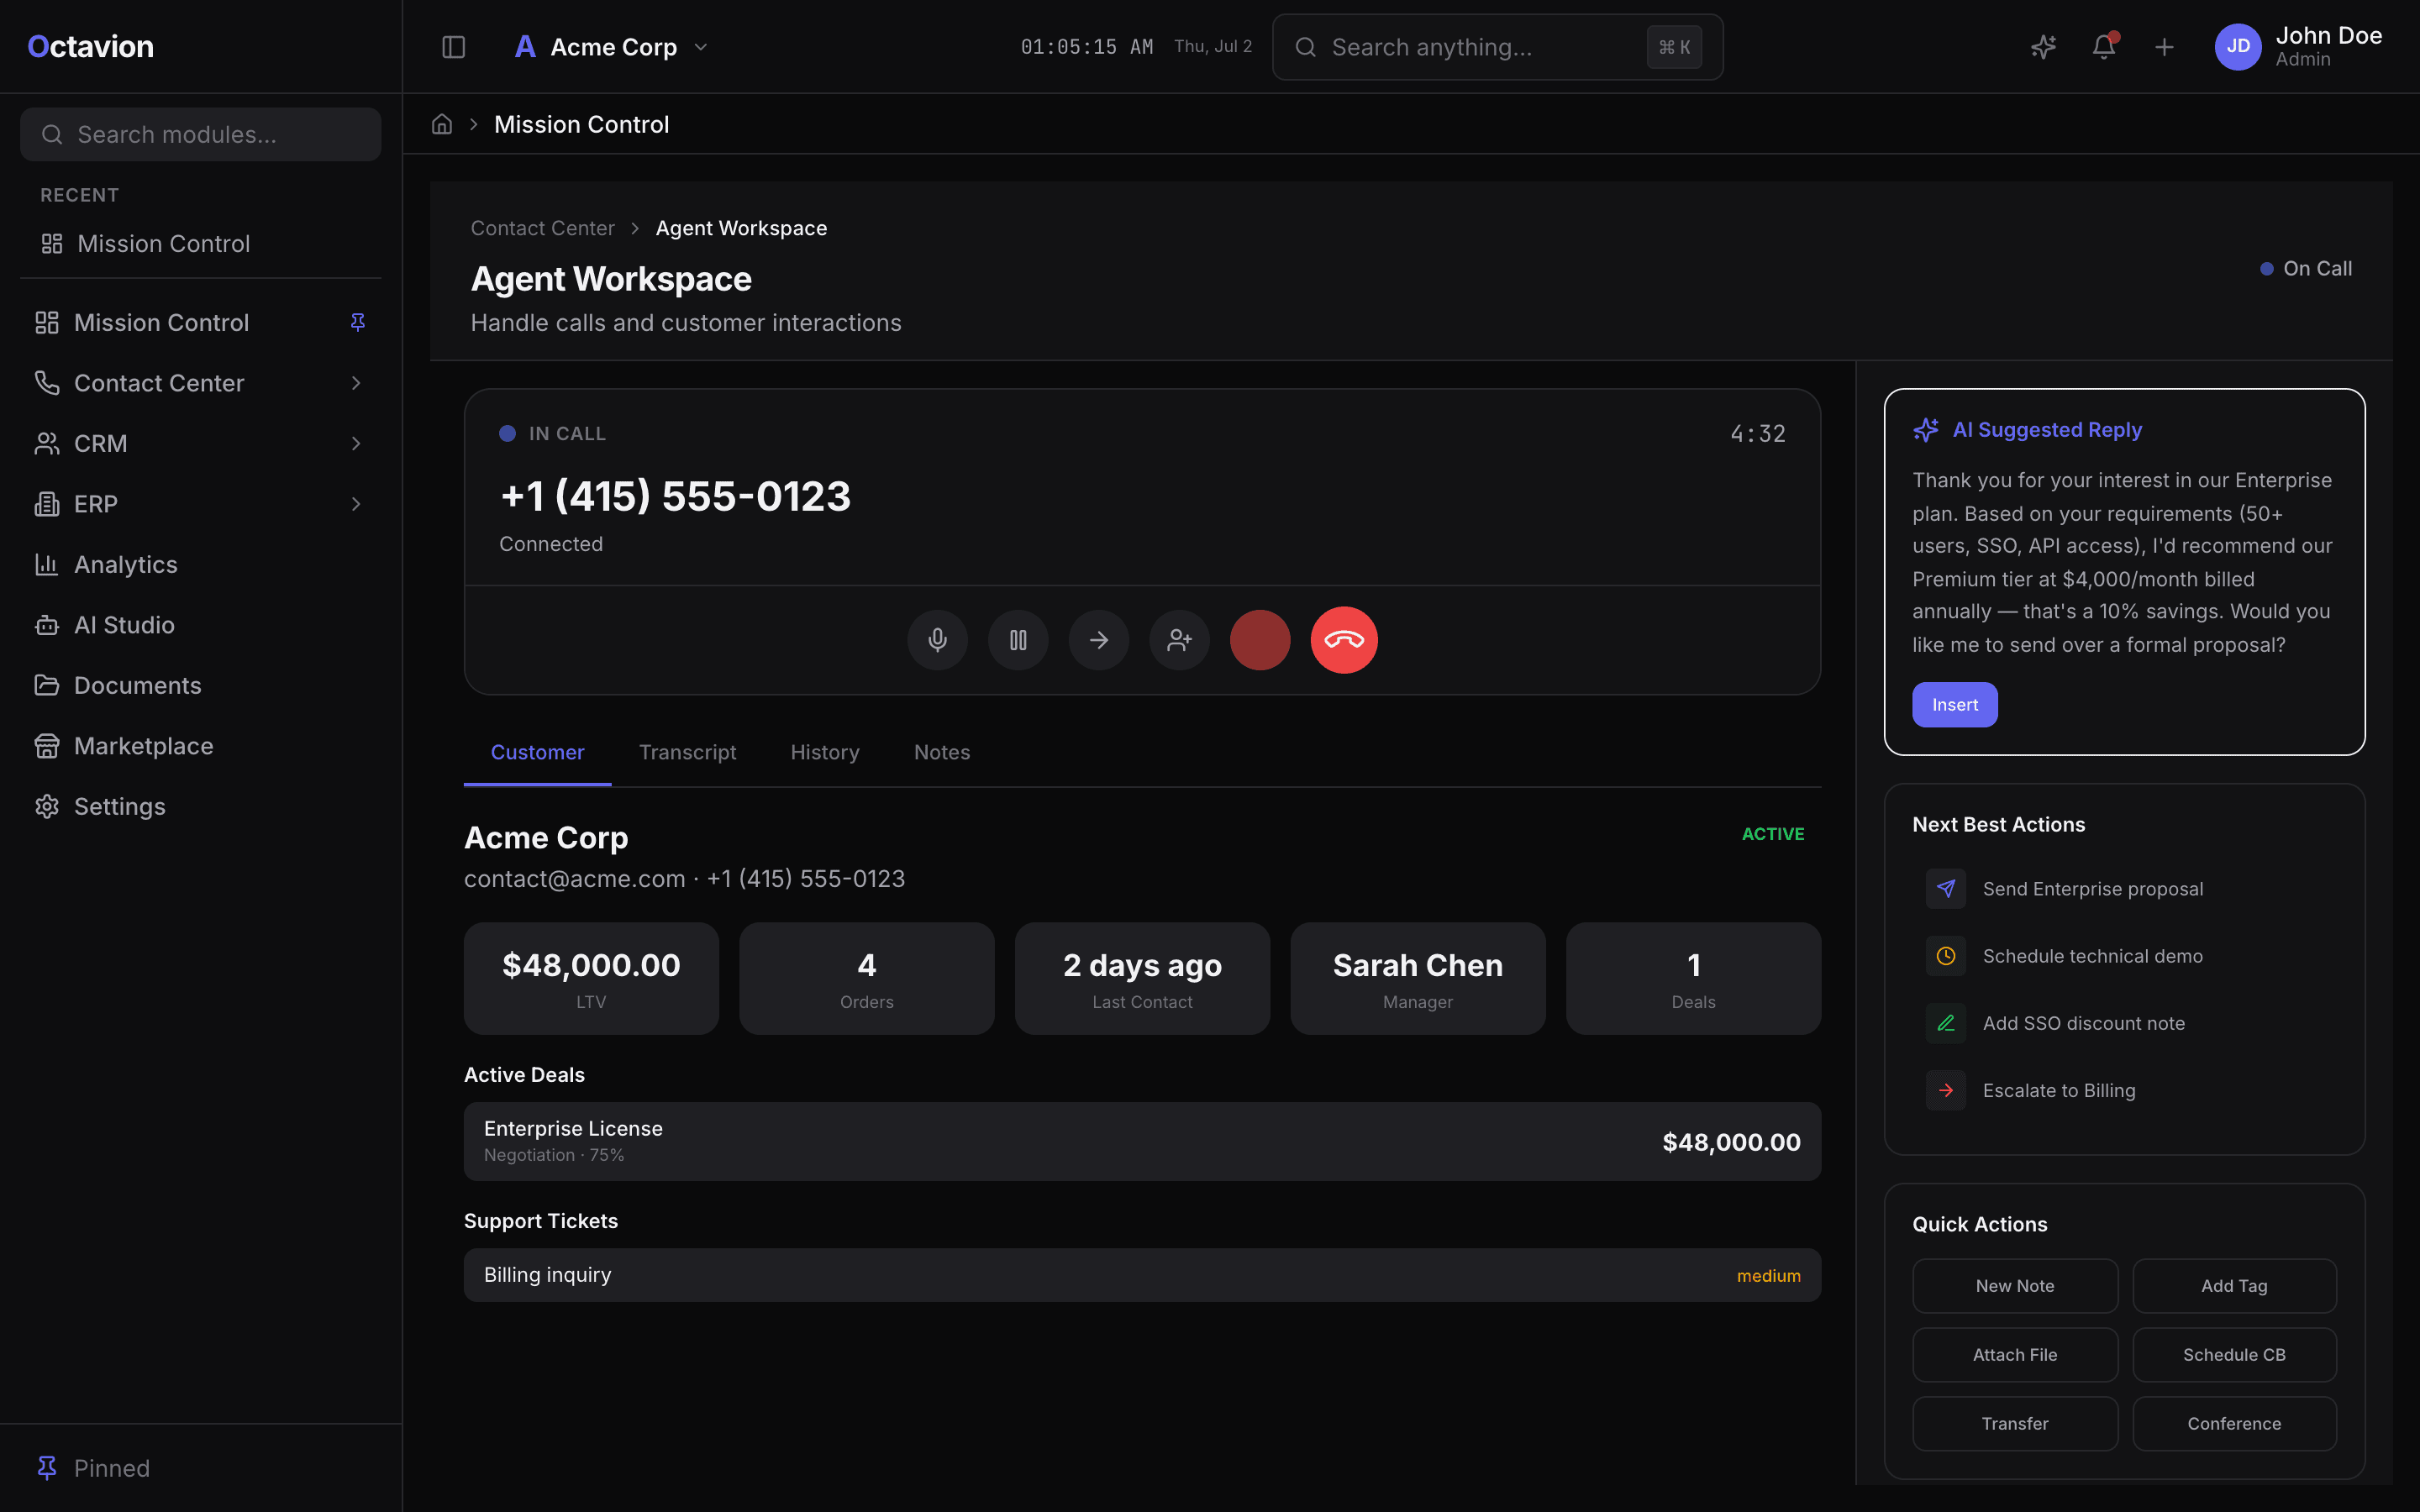Click the Schedule technical demo clock icon
This screenshot has height=1512, width=2420.
click(1946, 956)
